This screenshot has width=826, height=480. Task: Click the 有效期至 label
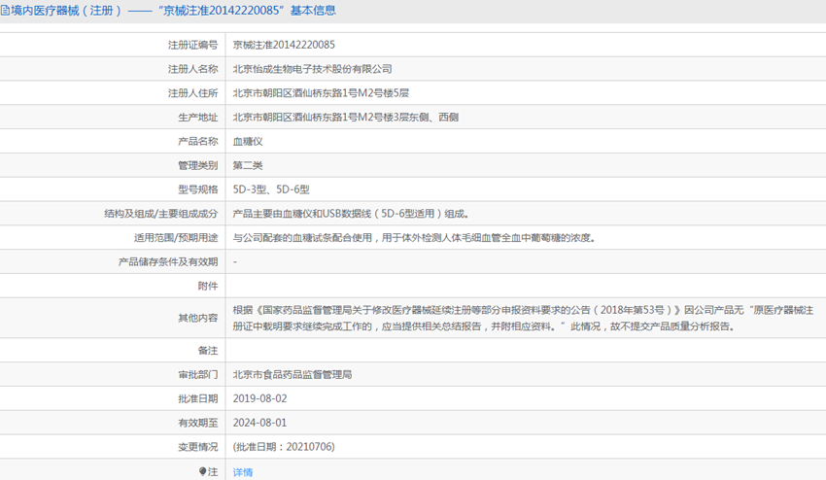[197, 423]
